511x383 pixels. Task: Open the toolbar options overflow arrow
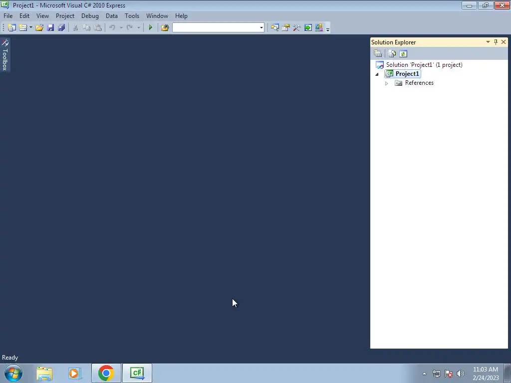(x=328, y=28)
